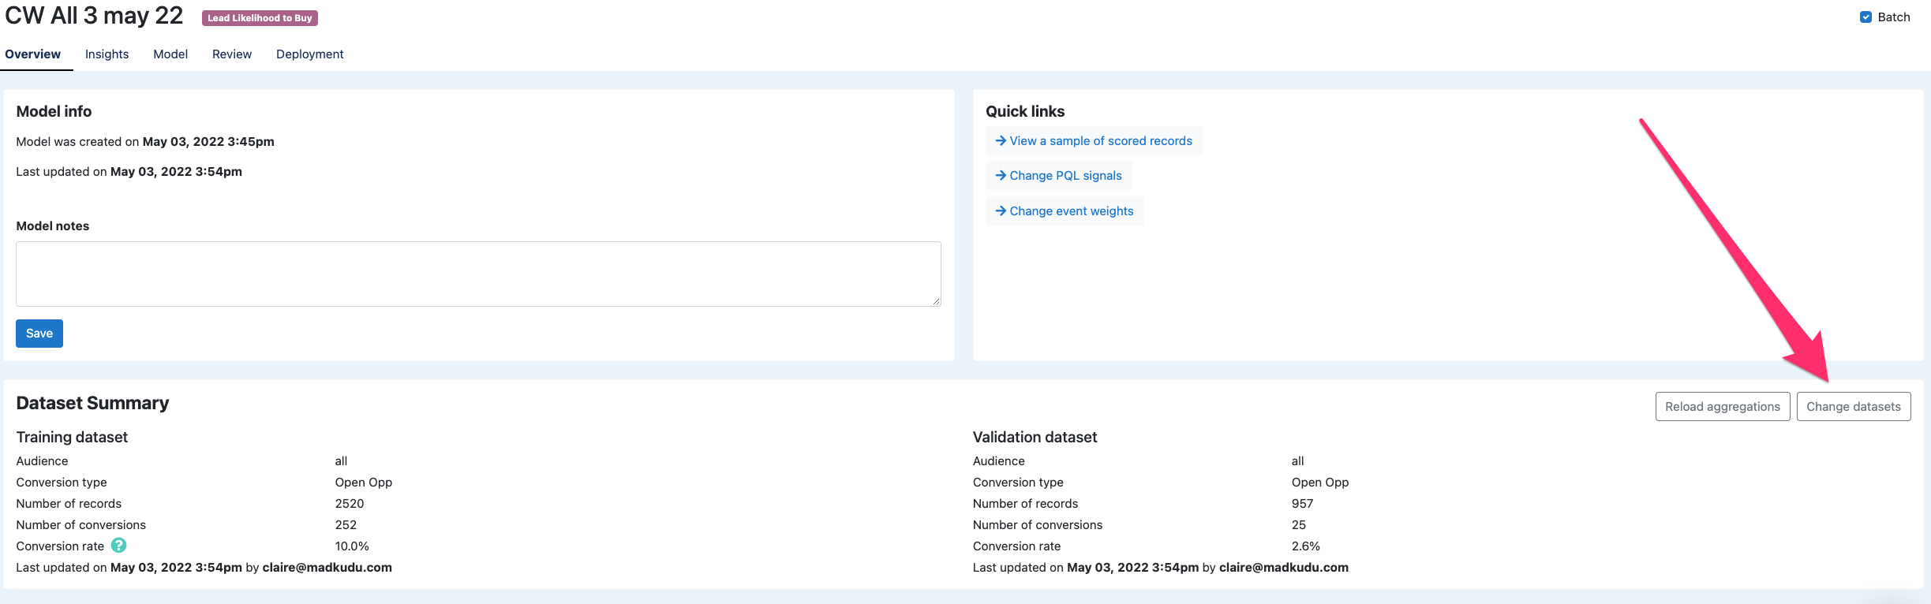Follow the Change PQL signals link
The width and height of the screenshot is (1931, 604).
pos(1065,175)
